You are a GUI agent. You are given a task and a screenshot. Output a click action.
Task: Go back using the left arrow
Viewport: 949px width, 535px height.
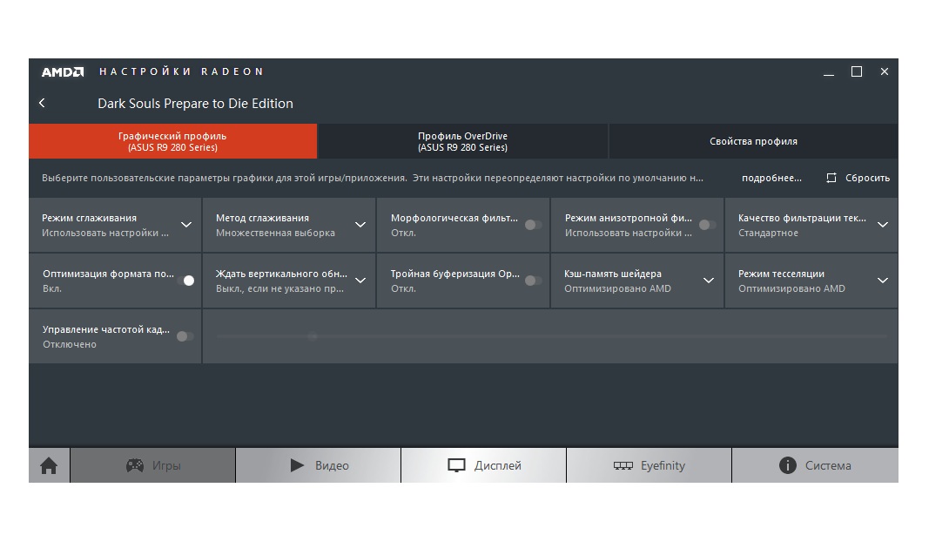click(x=42, y=103)
